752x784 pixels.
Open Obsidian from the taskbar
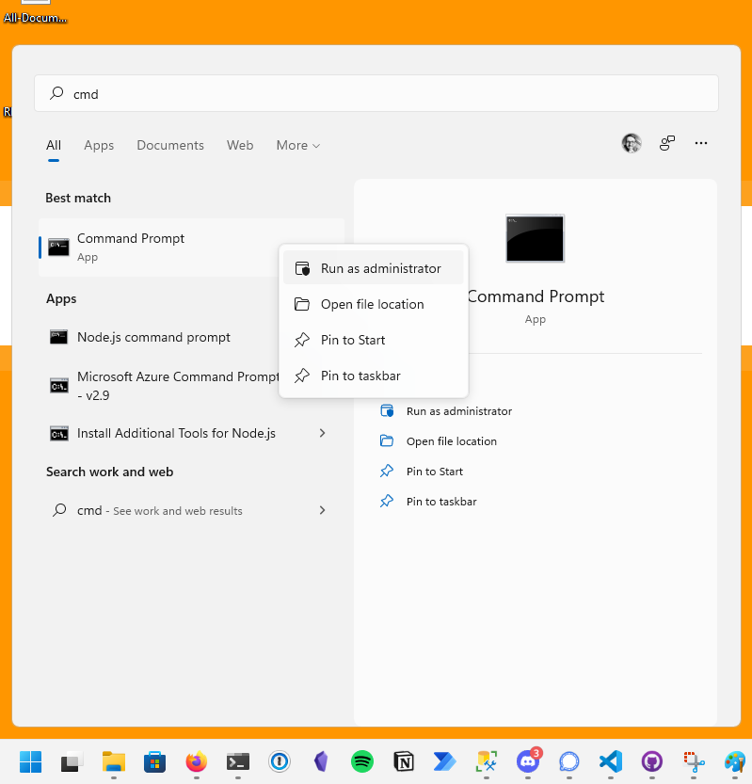tap(320, 761)
